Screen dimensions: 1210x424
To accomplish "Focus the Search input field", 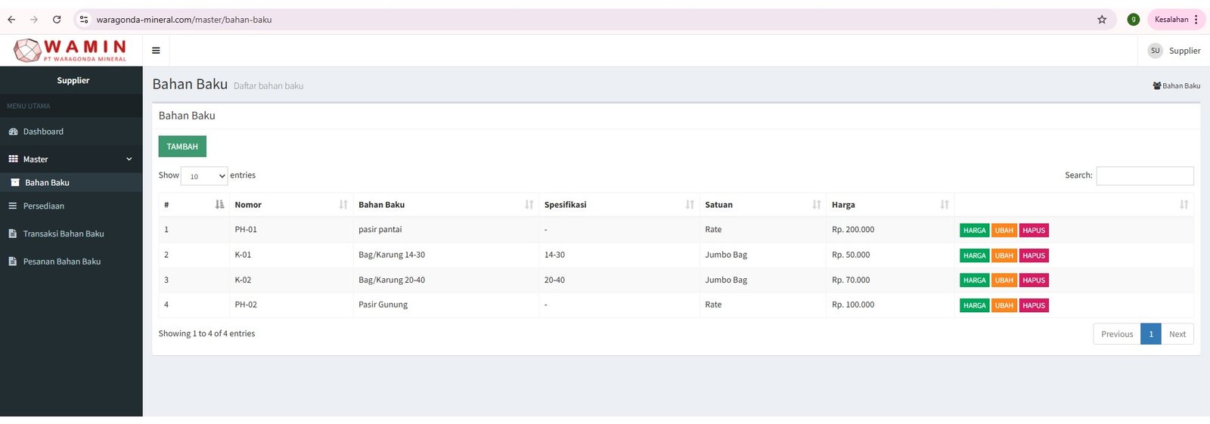I will point(1145,175).
